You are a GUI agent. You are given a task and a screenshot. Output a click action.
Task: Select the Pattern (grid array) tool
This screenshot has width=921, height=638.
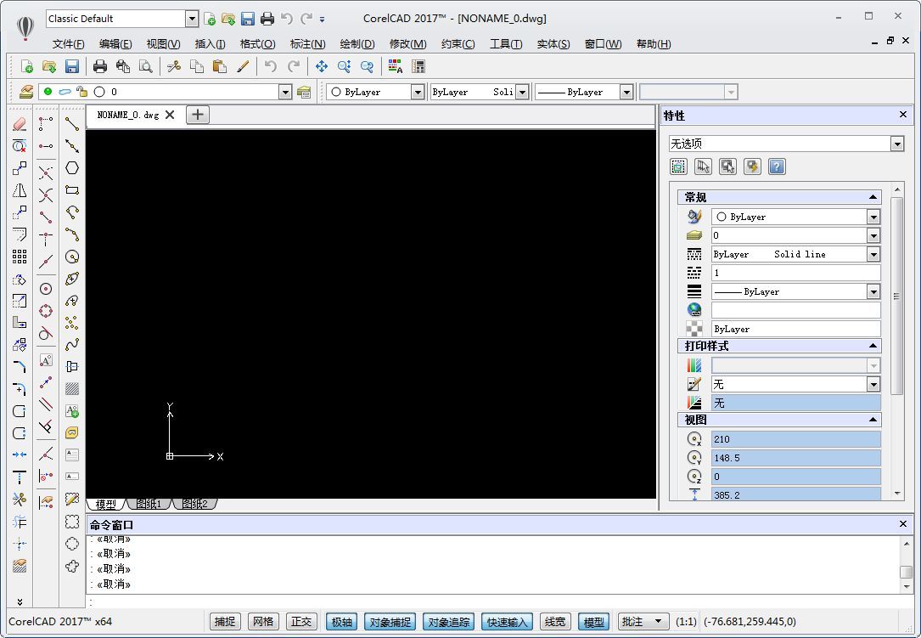click(20, 257)
